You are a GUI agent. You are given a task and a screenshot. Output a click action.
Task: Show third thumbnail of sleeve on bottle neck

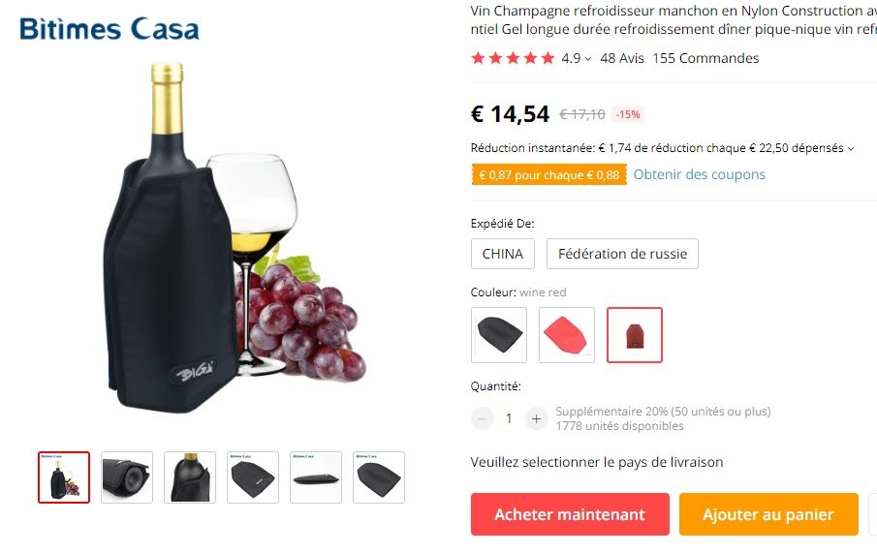tap(190, 477)
